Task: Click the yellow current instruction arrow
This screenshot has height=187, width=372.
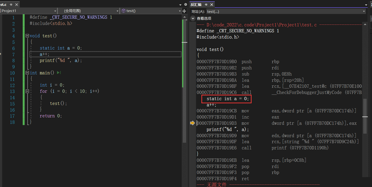Action: tap(192, 123)
